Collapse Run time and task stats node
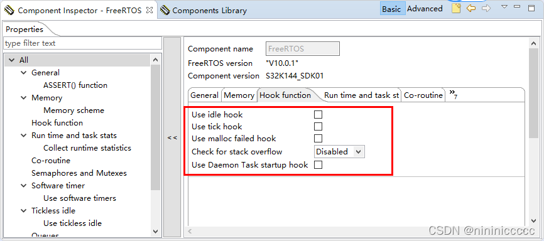 (x=24, y=135)
